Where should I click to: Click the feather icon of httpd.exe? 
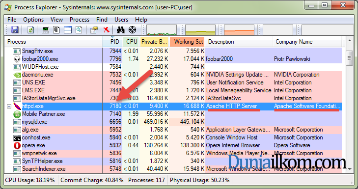pyautogui.click(x=17, y=107)
